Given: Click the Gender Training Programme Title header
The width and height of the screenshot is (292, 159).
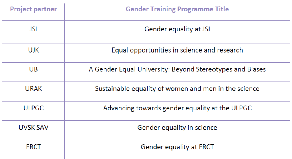Looking at the screenshot, I should coord(177,9).
